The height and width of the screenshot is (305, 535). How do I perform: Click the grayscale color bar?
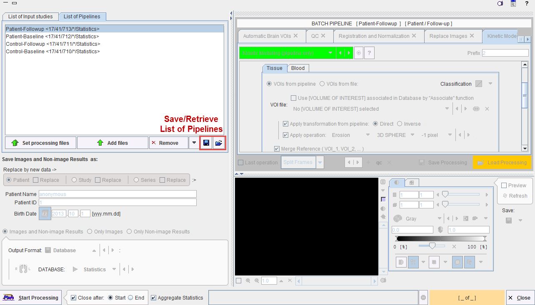pyautogui.click(x=440, y=238)
